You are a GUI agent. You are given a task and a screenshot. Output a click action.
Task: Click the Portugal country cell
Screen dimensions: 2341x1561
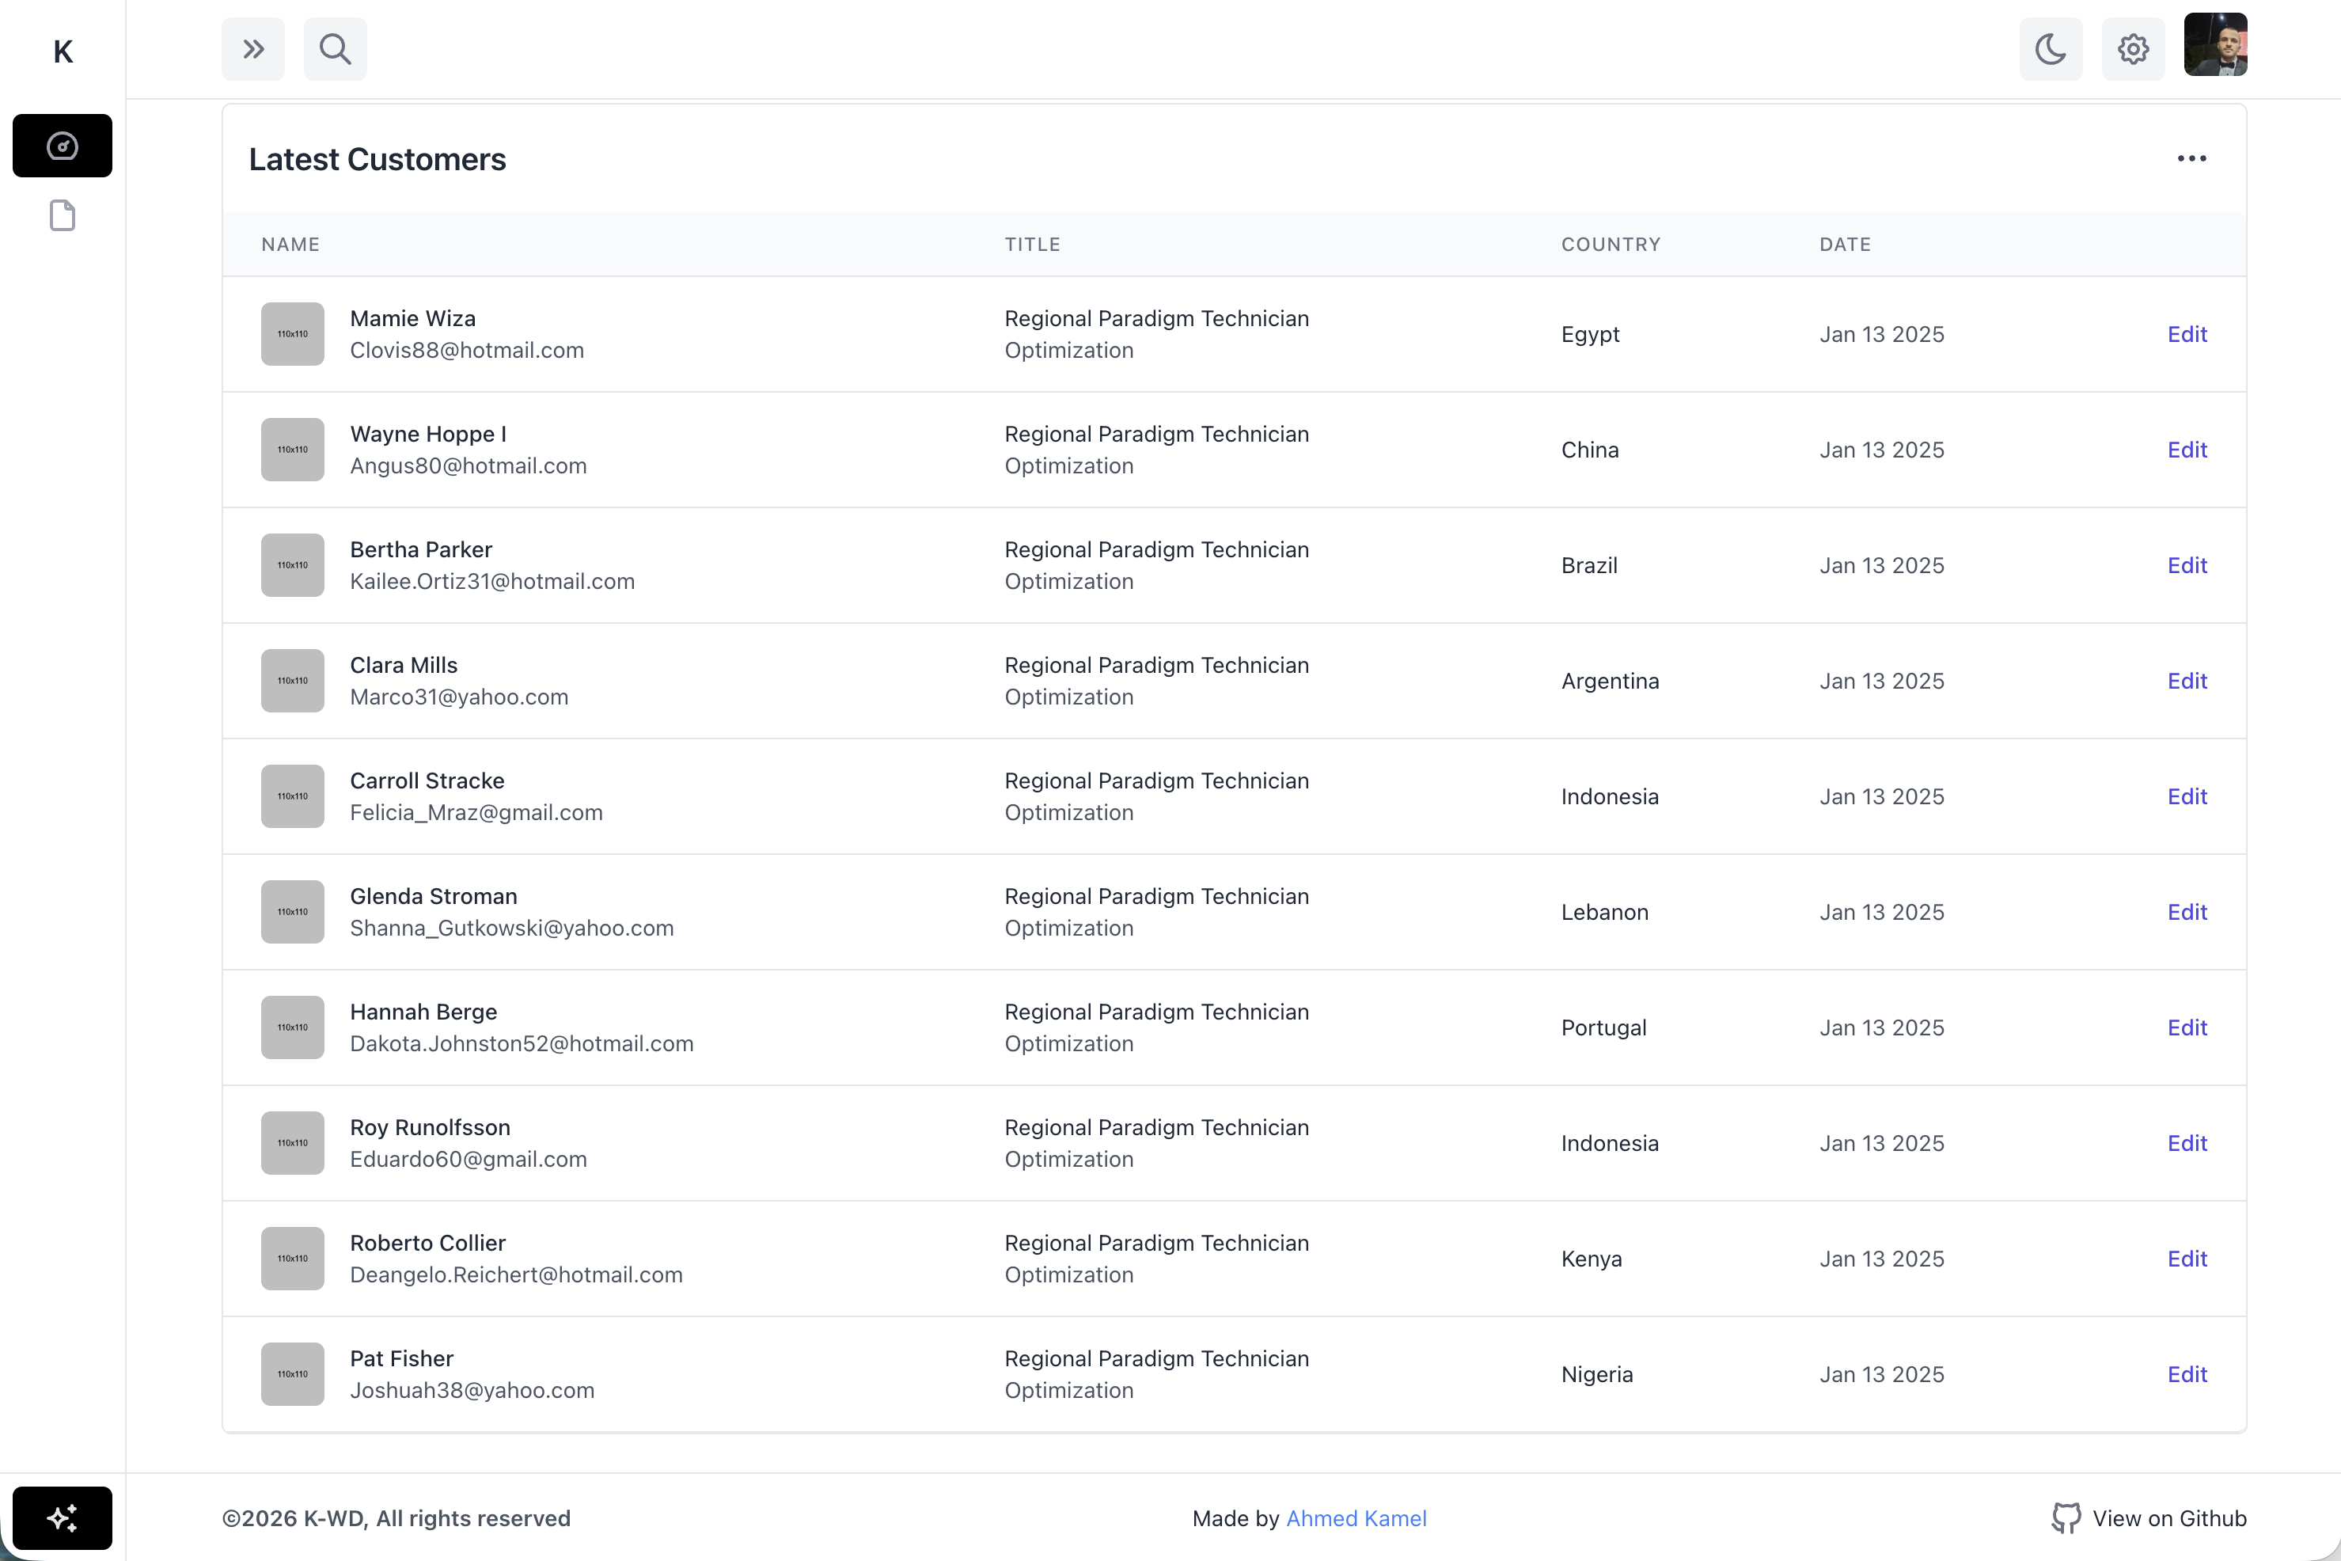click(1603, 1027)
